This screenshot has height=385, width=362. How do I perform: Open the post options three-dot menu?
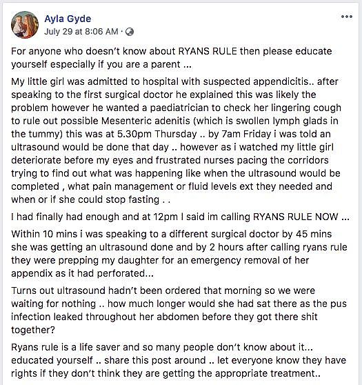tap(347, 17)
